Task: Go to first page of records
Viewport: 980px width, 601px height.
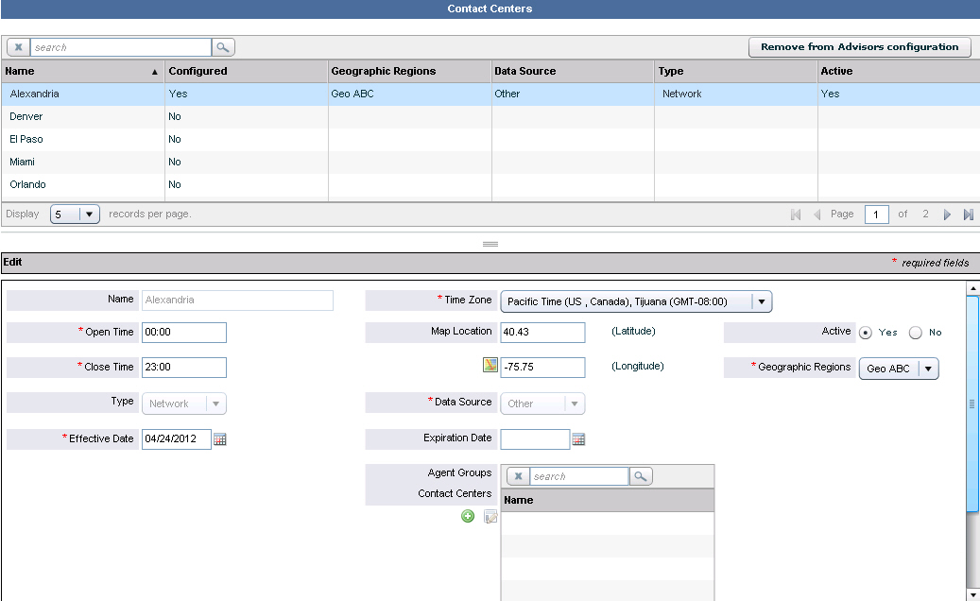Action: pyautogui.click(x=796, y=215)
